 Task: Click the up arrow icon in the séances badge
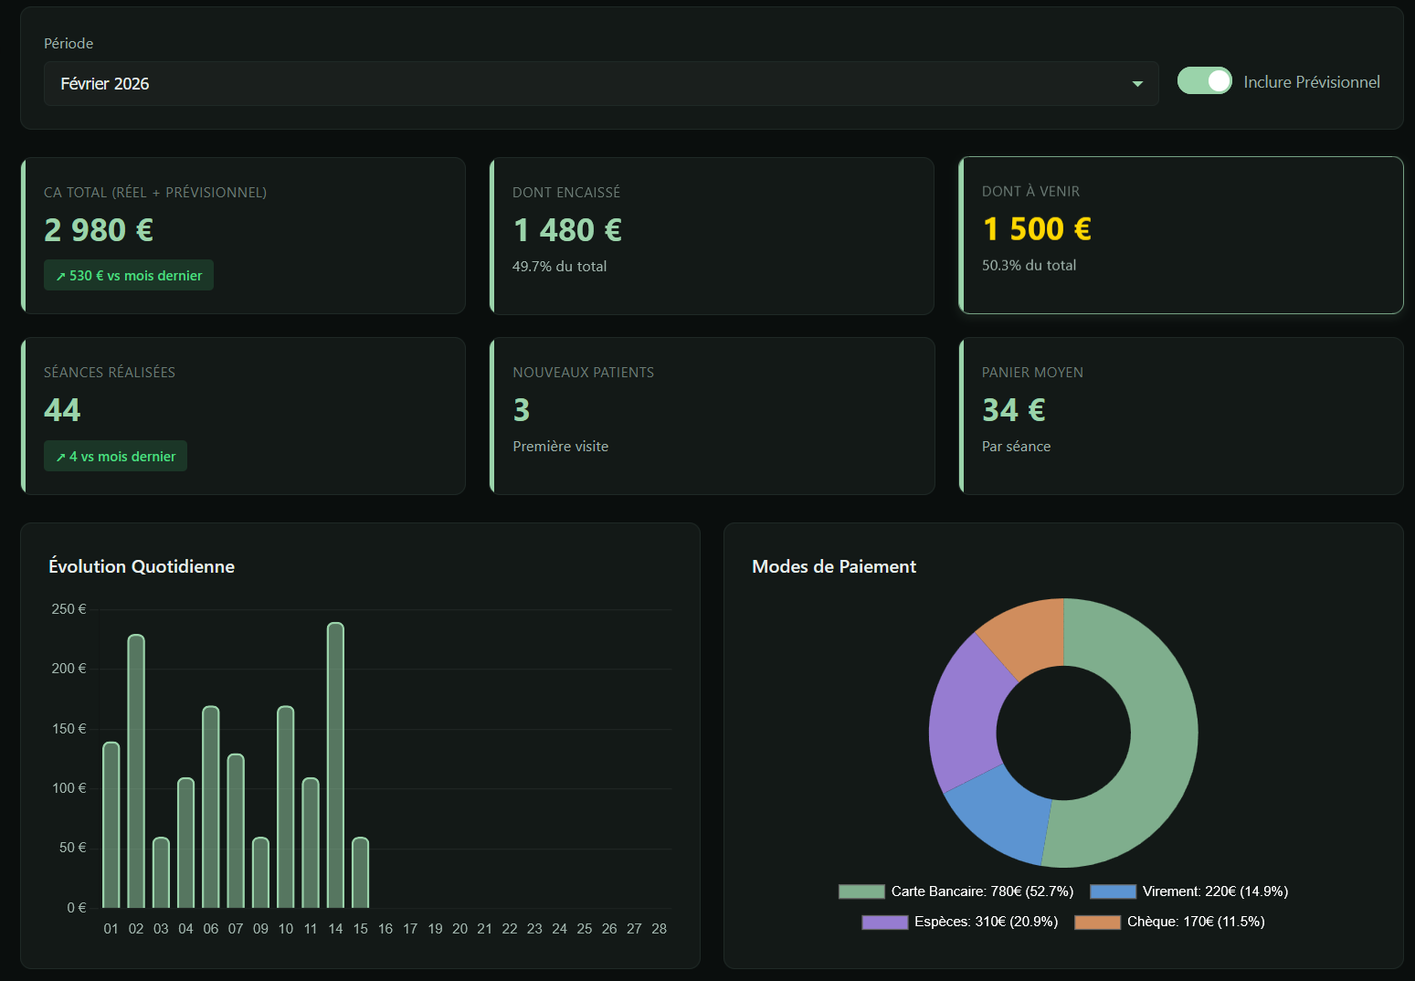point(60,458)
